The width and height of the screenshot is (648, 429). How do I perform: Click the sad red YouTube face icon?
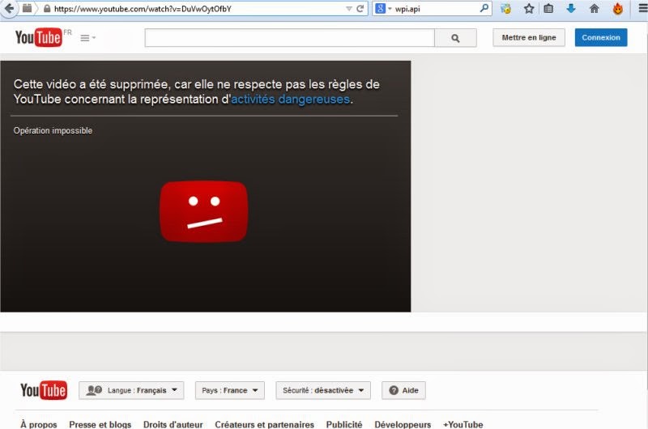(204, 211)
